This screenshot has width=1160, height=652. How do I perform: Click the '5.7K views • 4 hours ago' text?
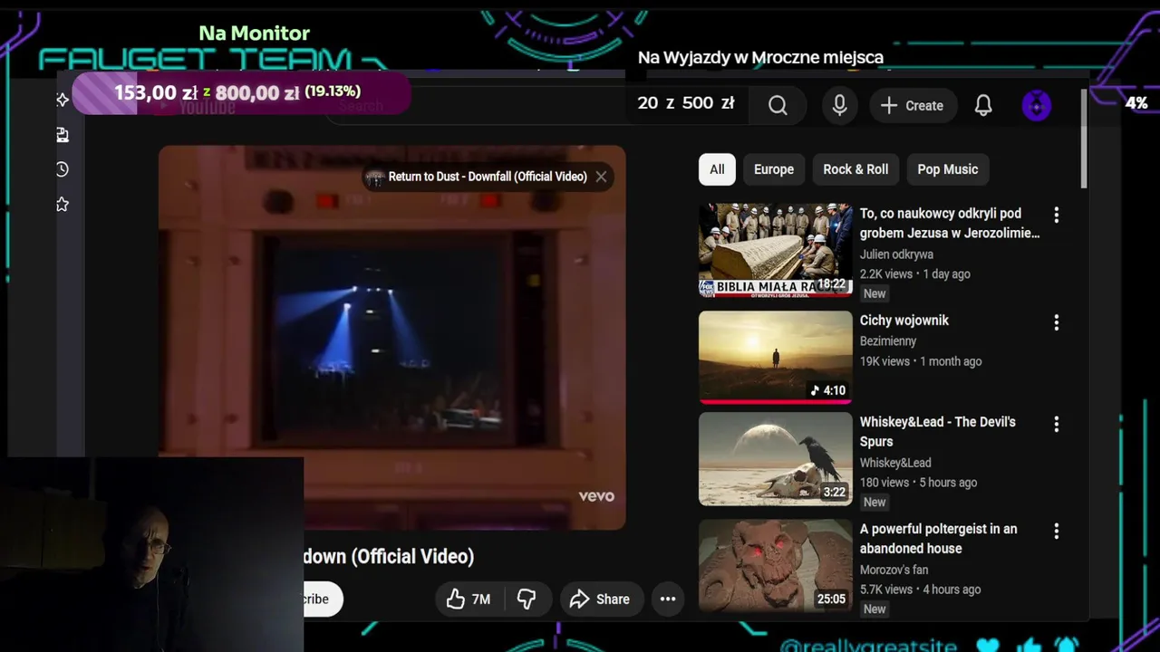921,590
